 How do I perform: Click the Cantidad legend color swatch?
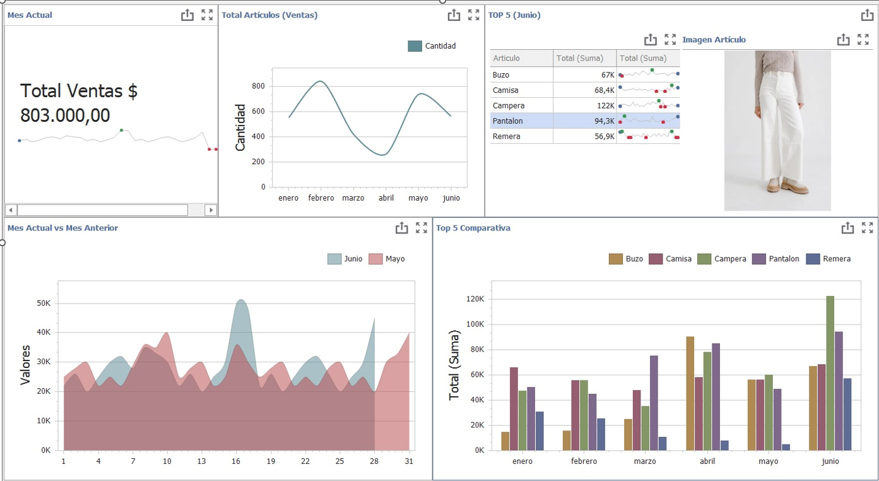415,46
